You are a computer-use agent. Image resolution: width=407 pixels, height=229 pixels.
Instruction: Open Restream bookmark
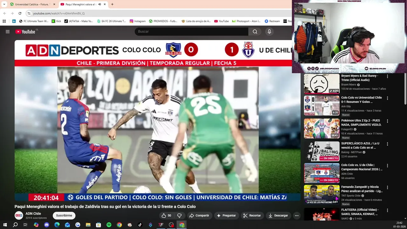272,21
